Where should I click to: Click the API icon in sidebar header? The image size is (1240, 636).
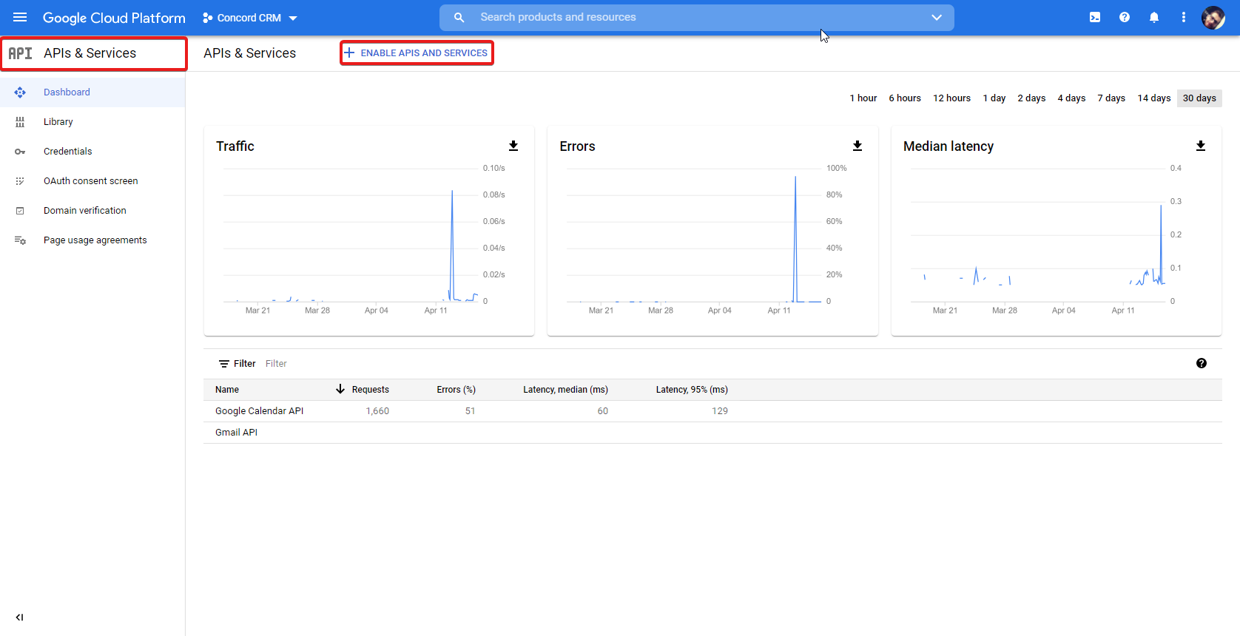(20, 53)
